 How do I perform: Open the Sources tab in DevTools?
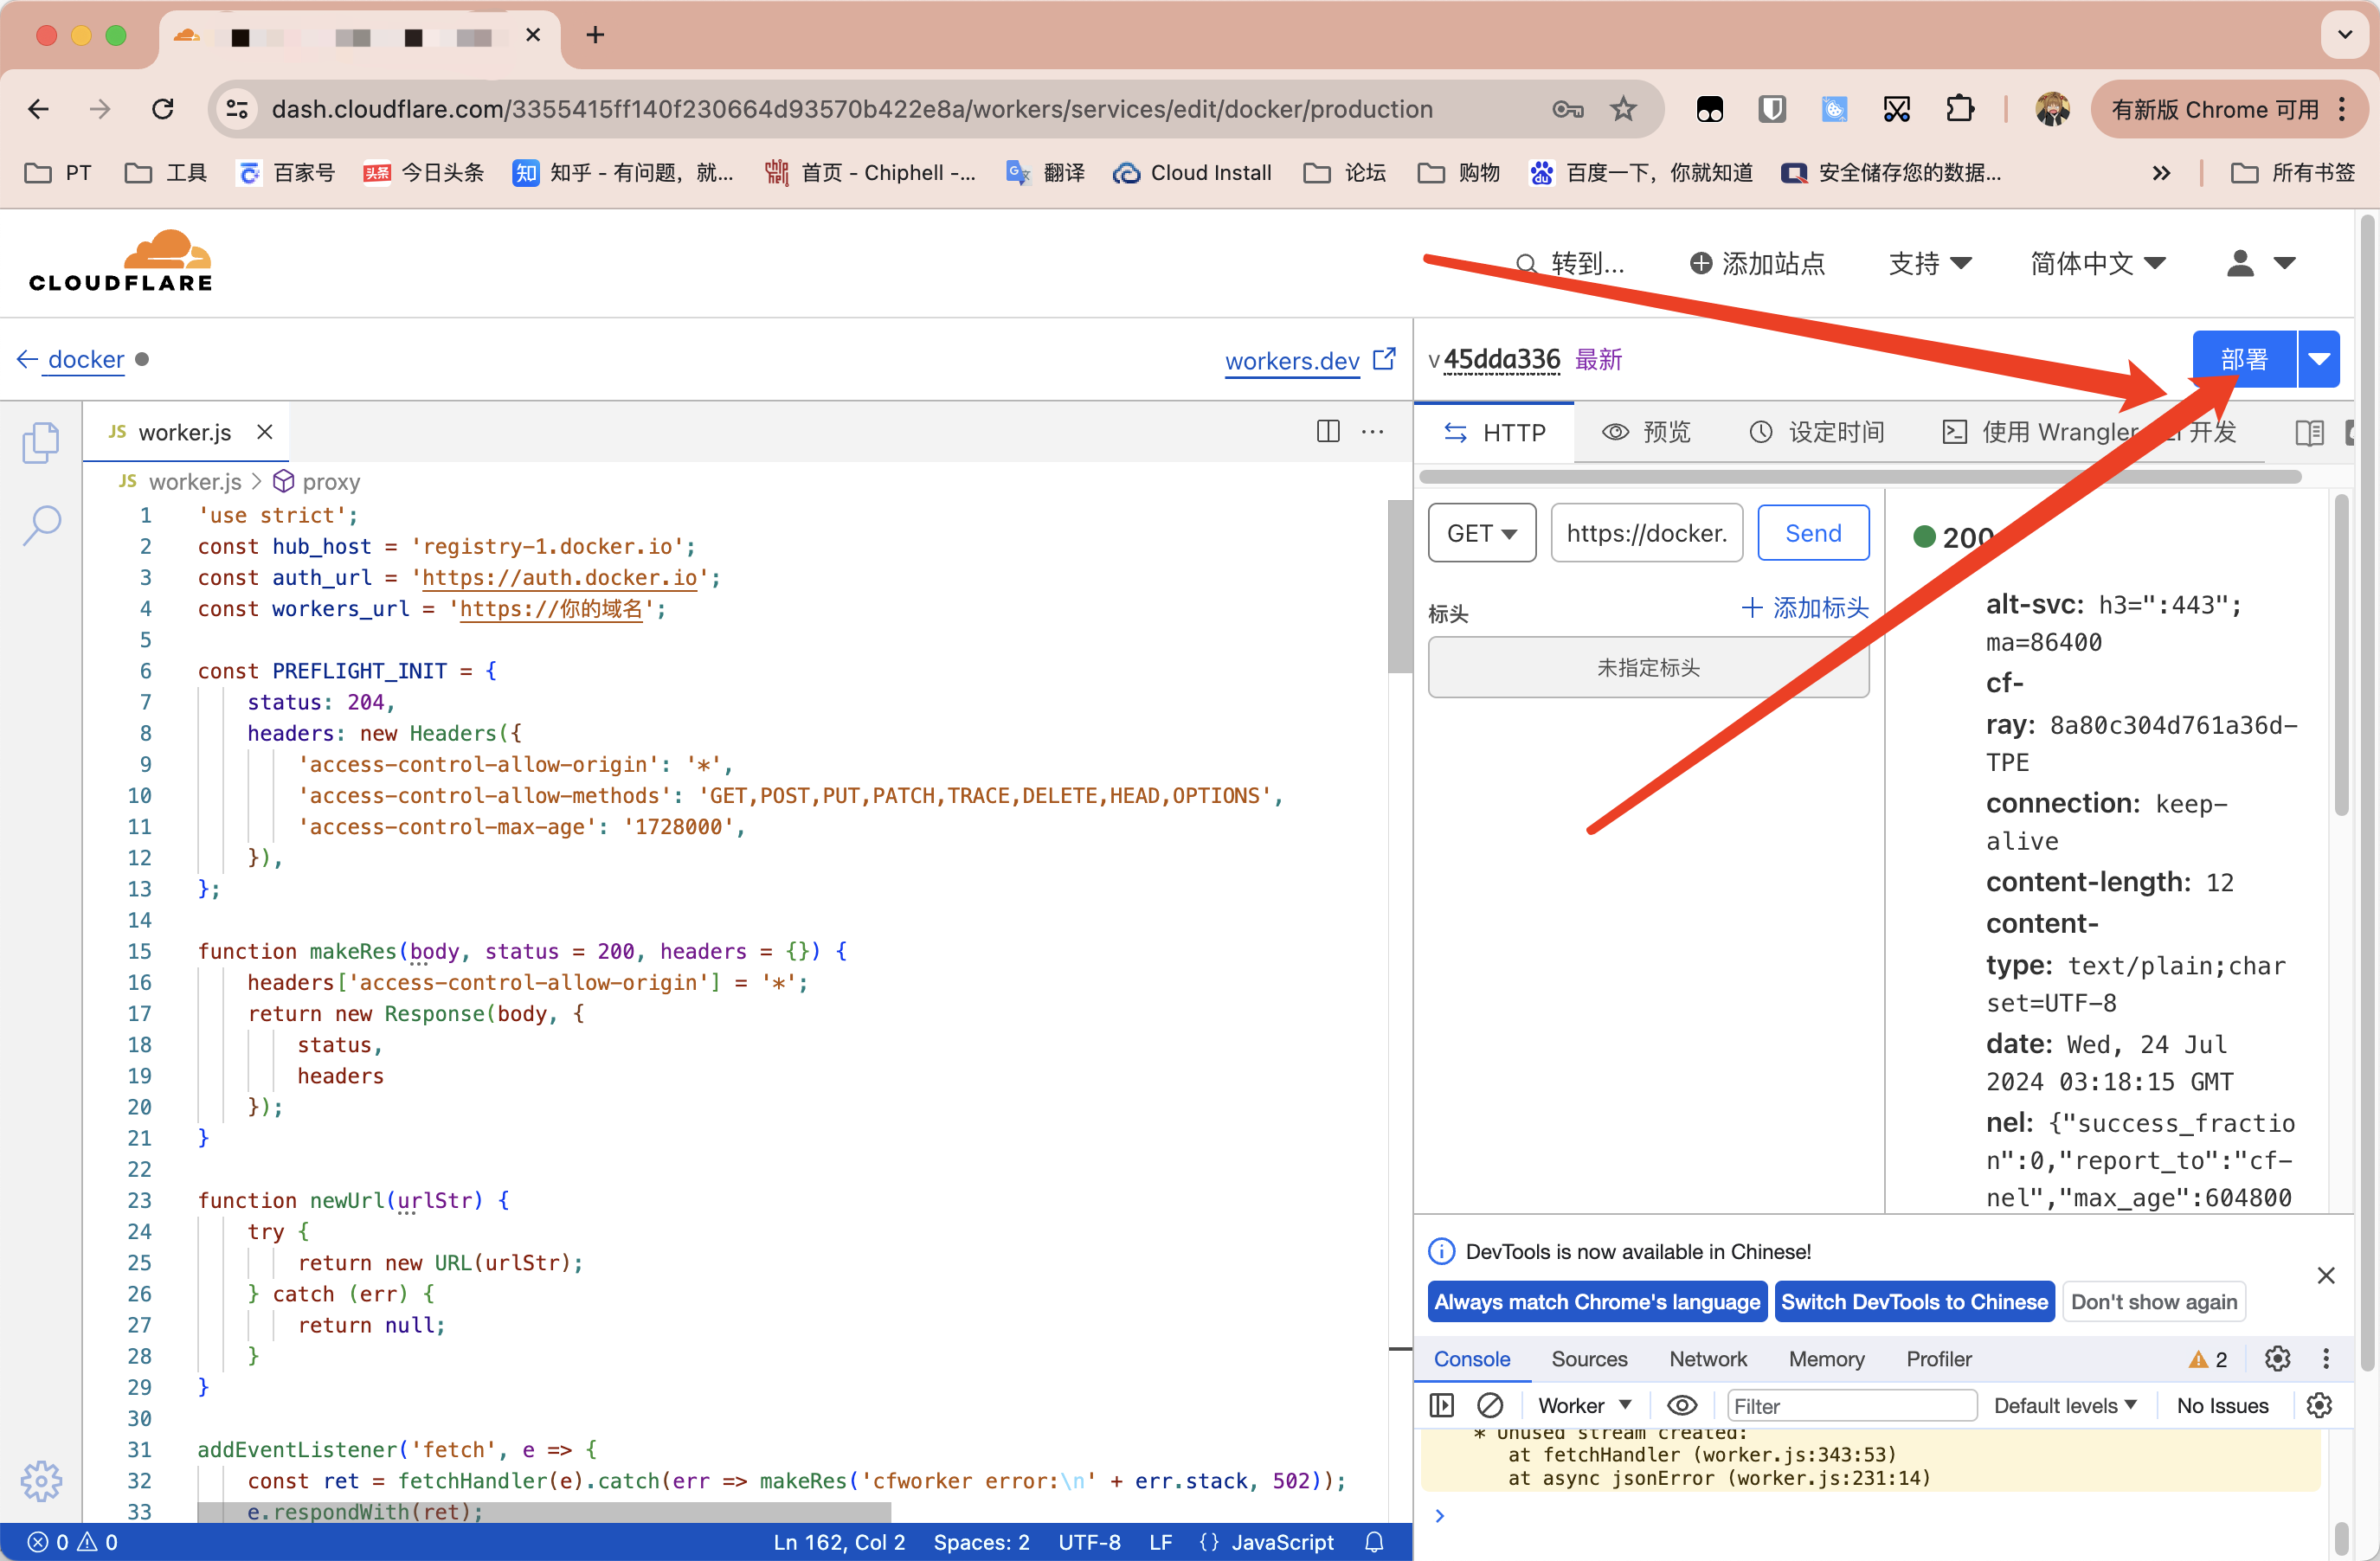click(1589, 1358)
